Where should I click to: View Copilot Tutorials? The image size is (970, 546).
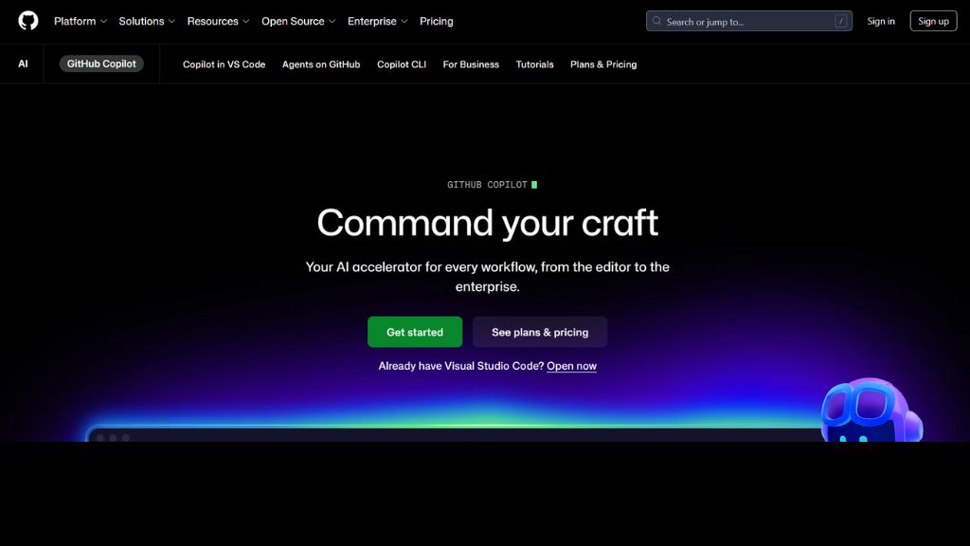[534, 64]
